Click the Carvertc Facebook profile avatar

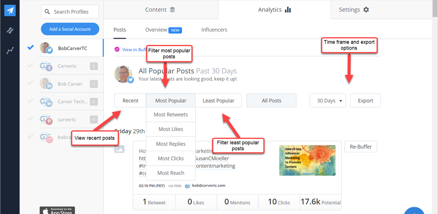(46, 66)
